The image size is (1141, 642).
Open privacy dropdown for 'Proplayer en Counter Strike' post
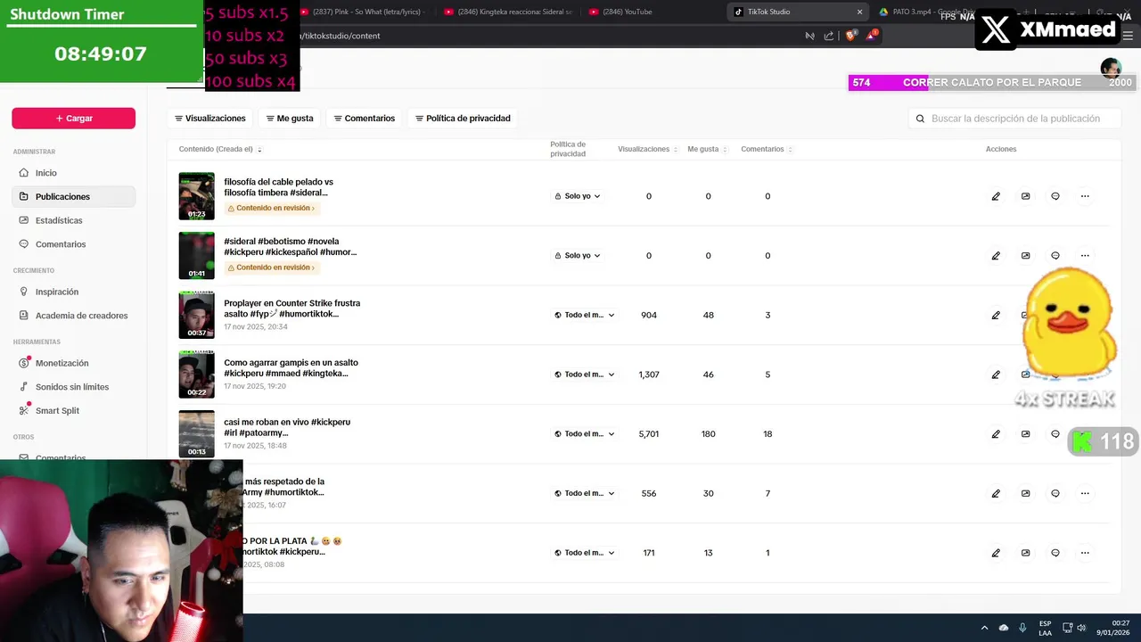(x=585, y=315)
